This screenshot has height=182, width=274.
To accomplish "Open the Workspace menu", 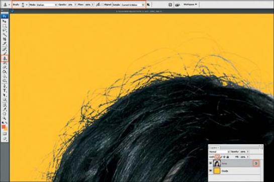I will coord(191,4).
